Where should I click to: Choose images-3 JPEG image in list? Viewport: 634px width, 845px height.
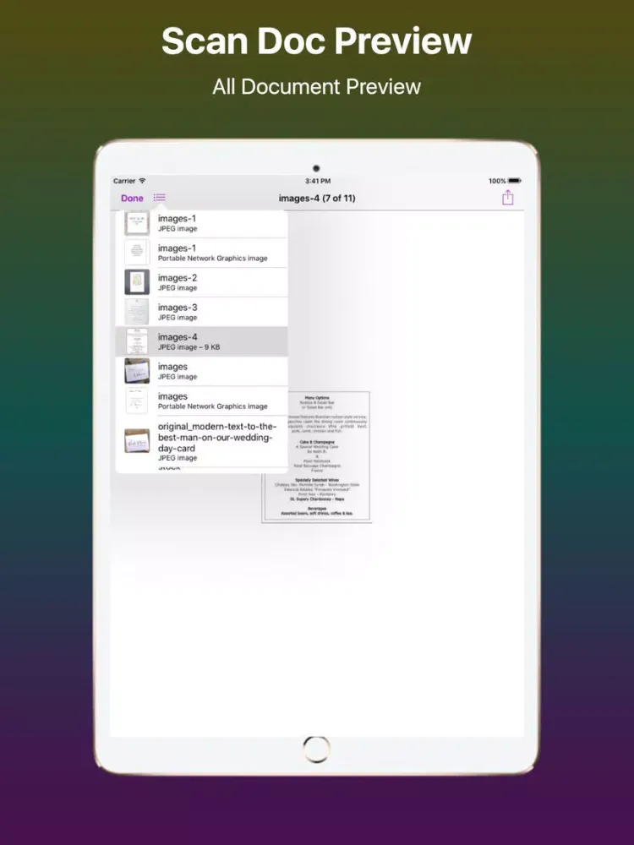pos(220,312)
